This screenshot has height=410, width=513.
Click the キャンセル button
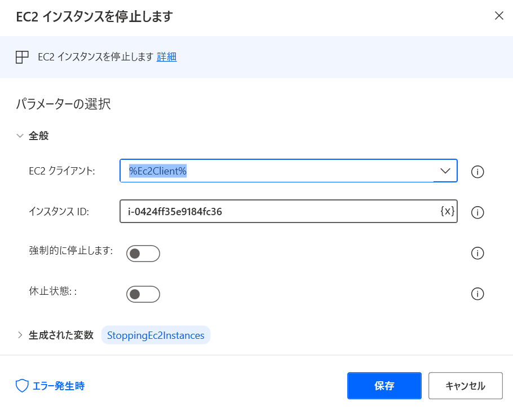click(465, 386)
